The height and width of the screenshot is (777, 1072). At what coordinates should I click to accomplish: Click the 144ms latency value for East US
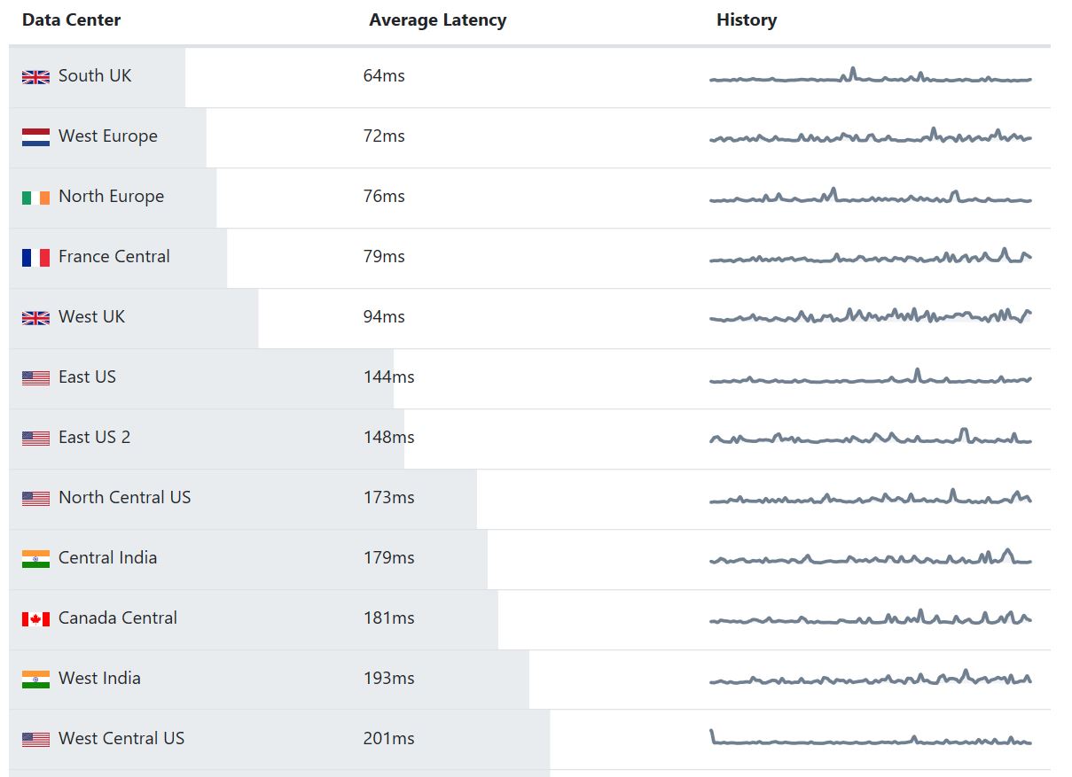(x=388, y=377)
